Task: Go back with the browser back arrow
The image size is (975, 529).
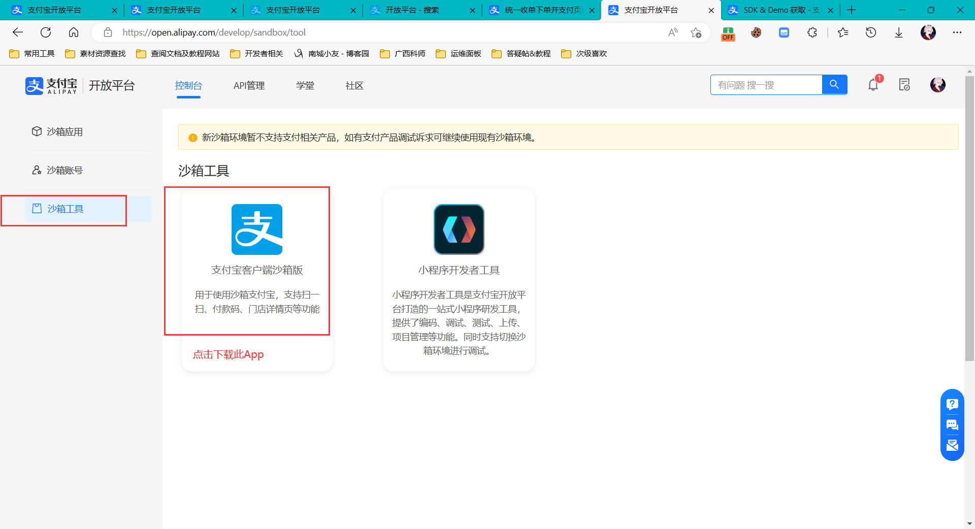Action: [x=18, y=32]
